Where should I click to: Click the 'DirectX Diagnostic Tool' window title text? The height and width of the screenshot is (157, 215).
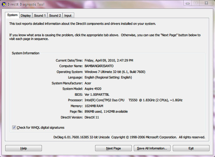[x=26, y=4]
